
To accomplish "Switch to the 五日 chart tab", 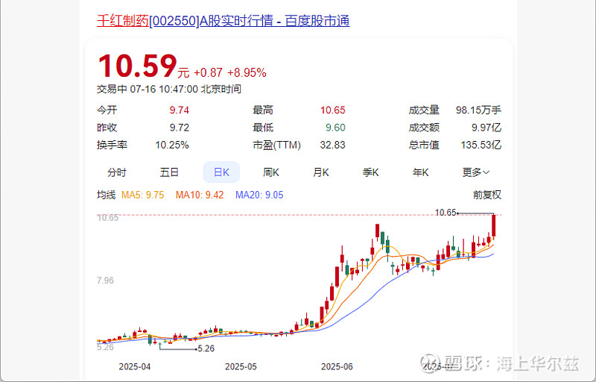I will [169, 172].
